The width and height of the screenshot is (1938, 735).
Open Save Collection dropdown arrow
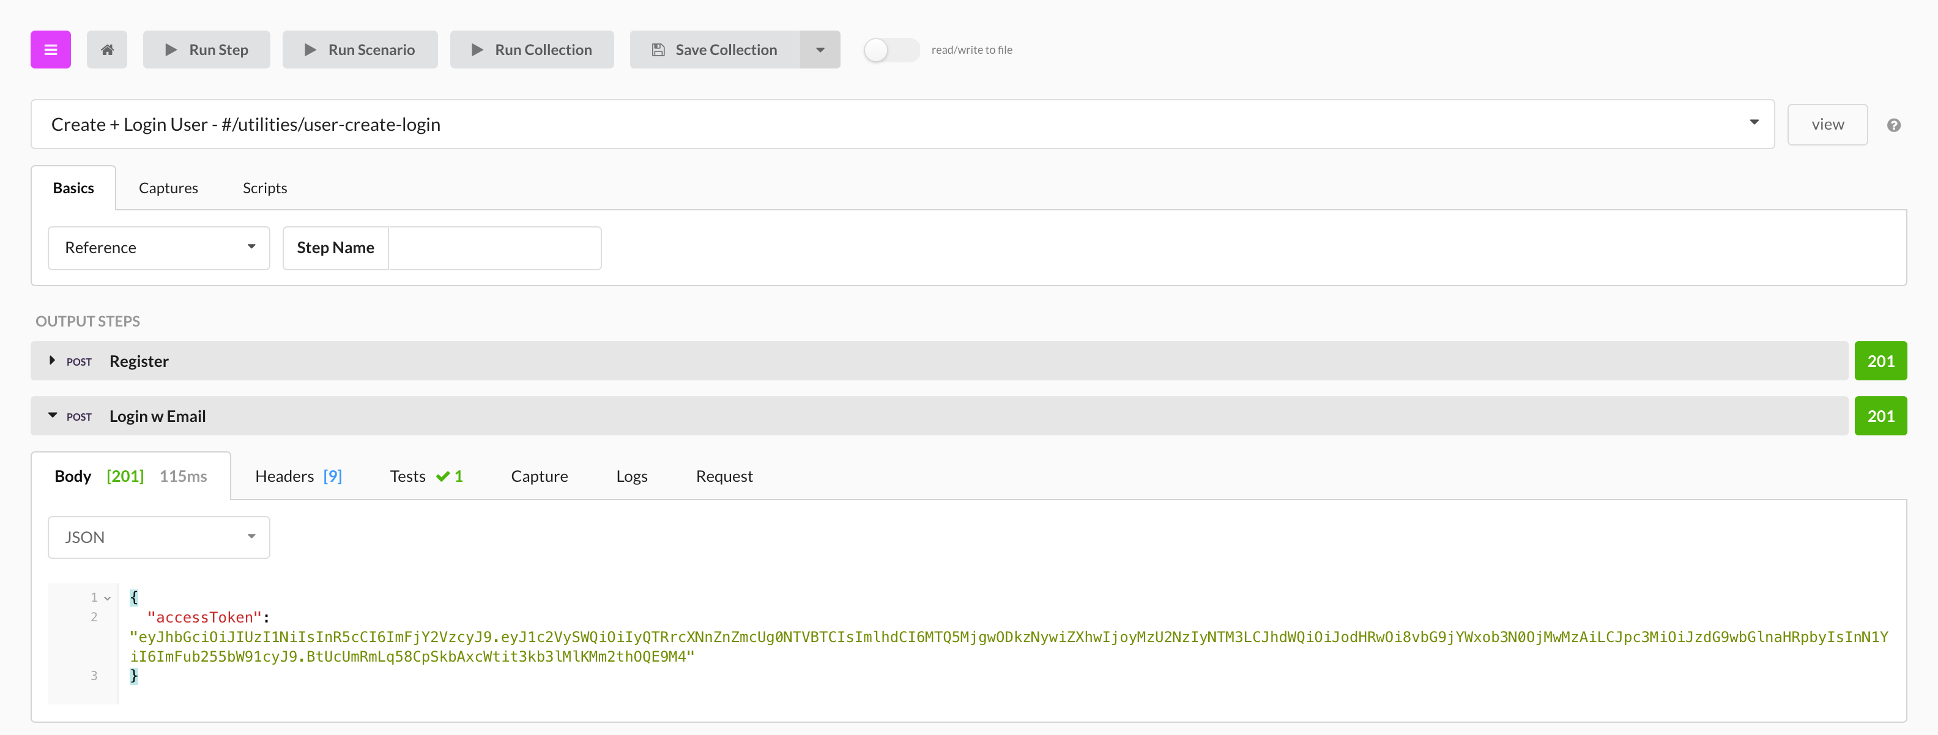coord(820,50)
